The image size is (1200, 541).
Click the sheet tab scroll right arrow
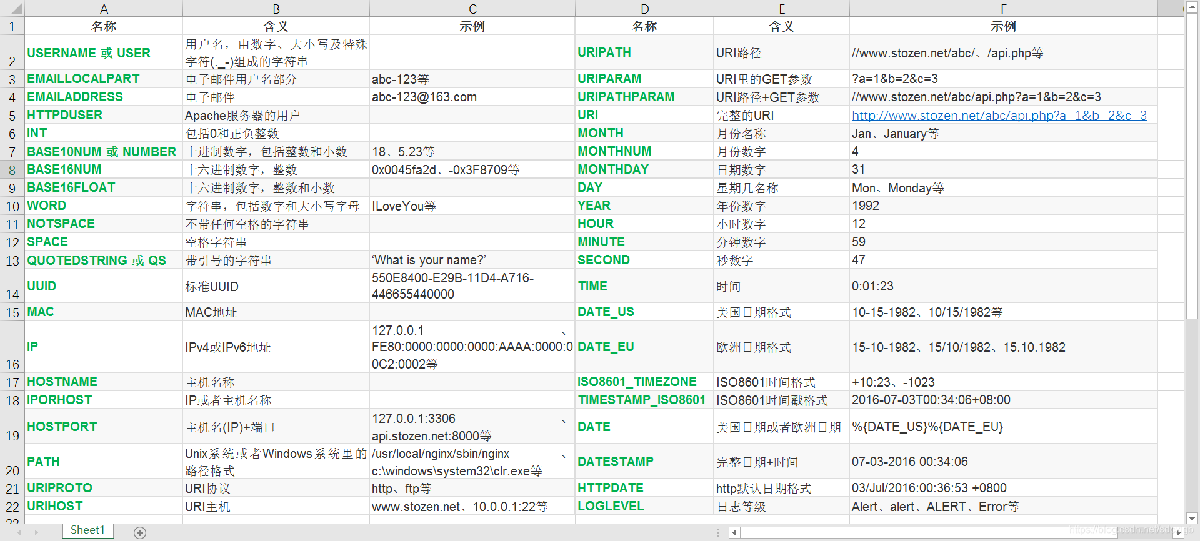point(36,532)
